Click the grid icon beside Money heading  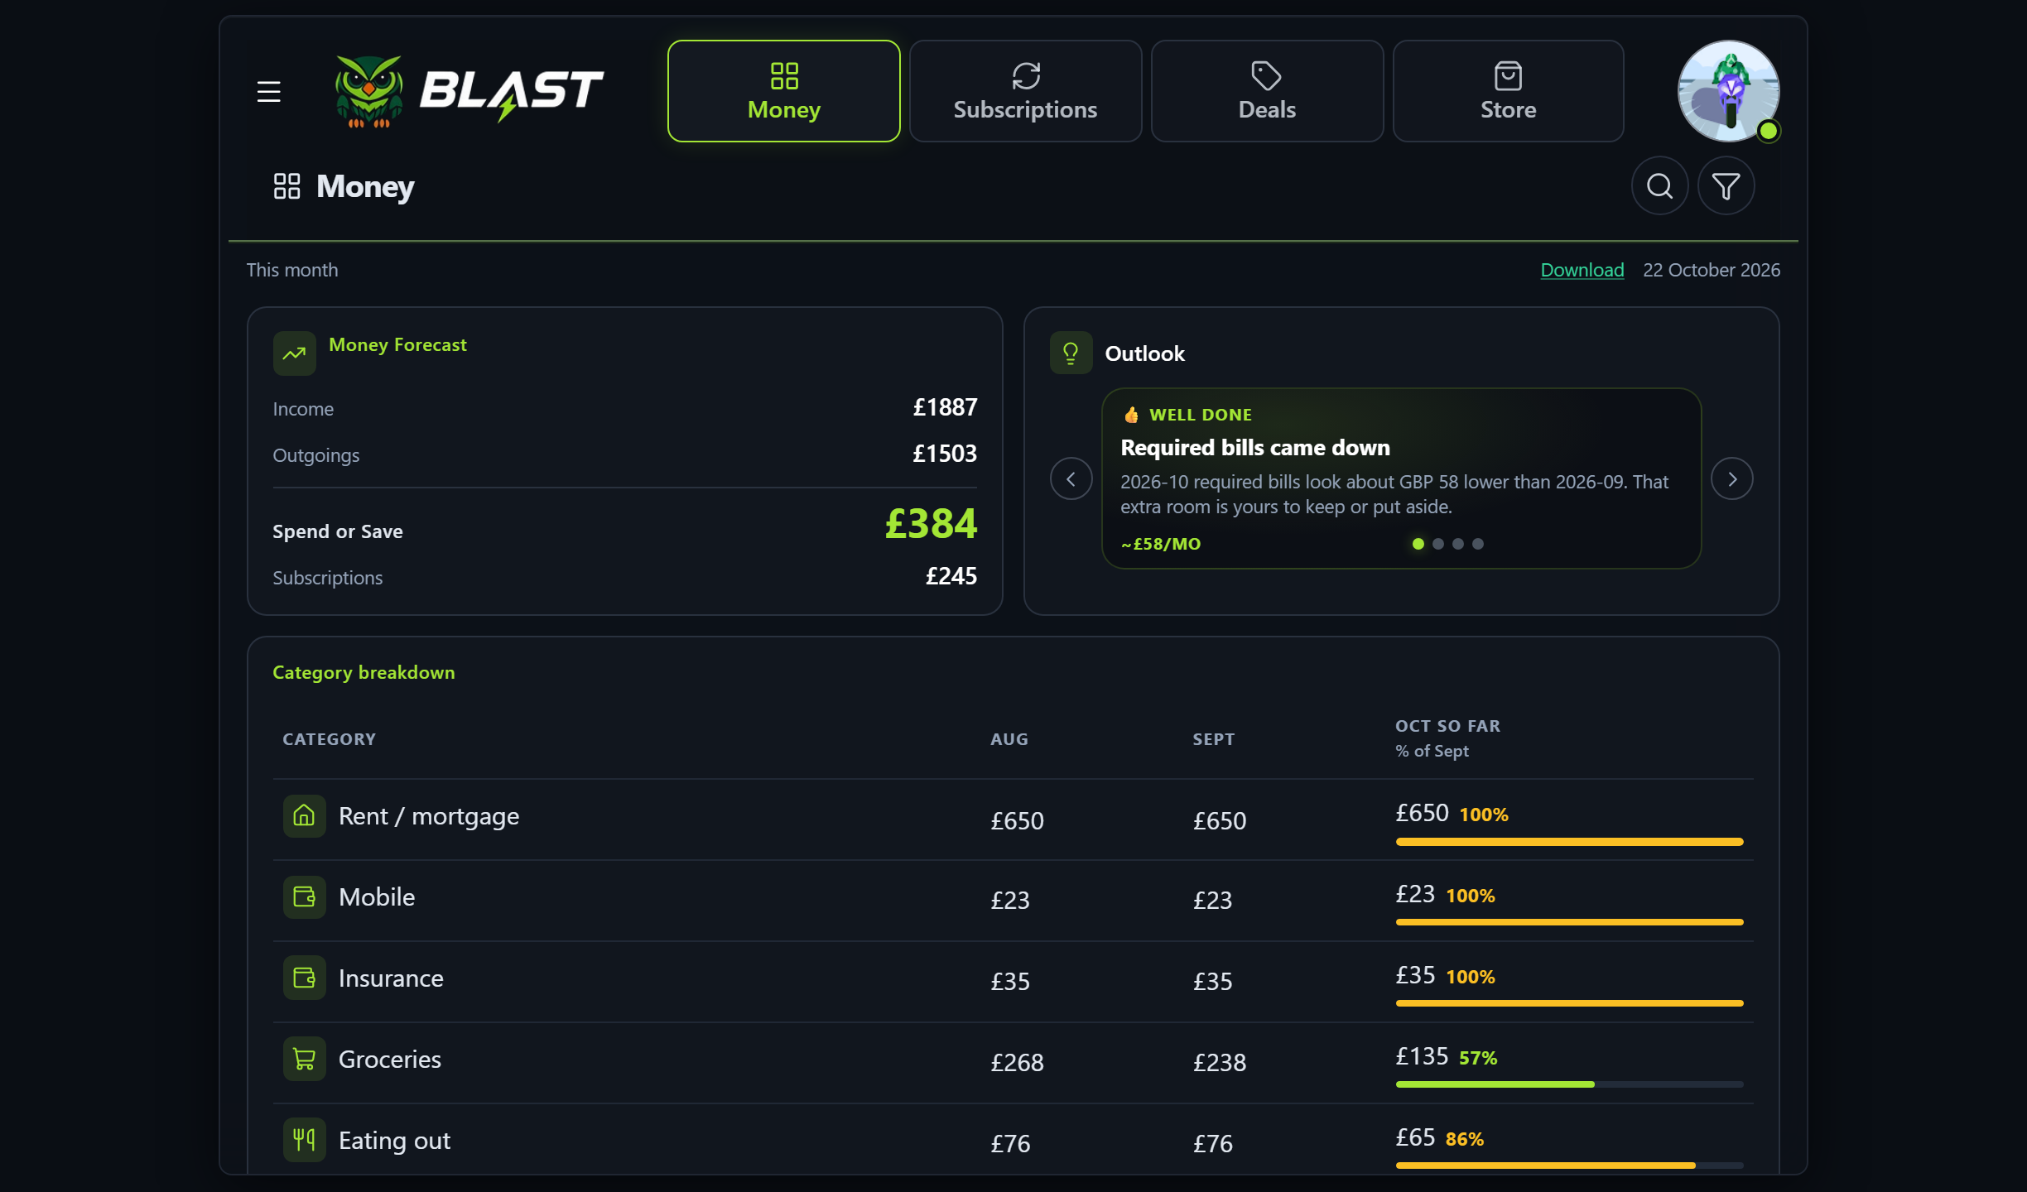(x=286, y=186)
